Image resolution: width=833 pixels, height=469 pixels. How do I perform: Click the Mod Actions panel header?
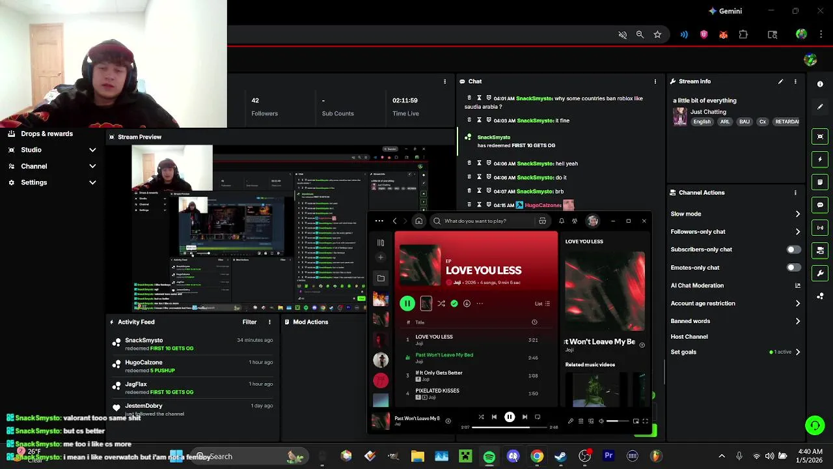coord(310,322)
